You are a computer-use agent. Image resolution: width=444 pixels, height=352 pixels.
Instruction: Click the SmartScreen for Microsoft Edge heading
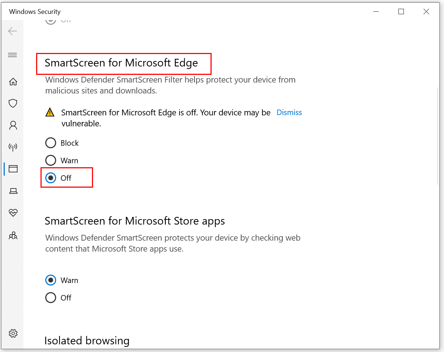pos(121,63)
